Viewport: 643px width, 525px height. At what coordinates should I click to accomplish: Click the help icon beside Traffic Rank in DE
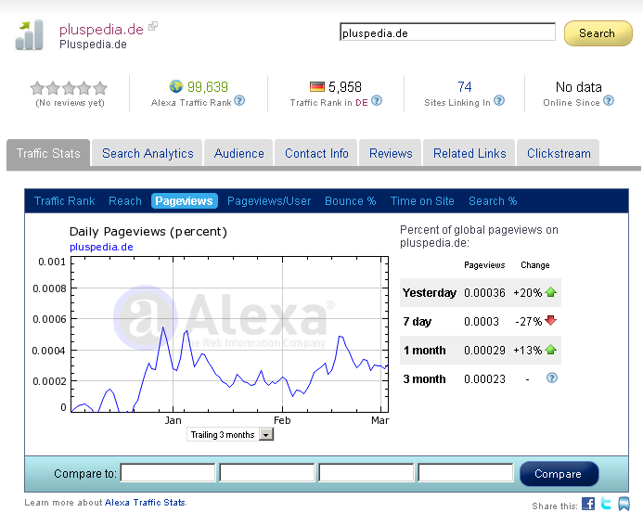point(377,100)
